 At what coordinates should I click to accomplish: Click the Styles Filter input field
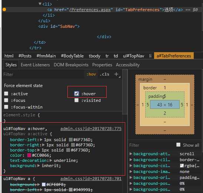[43, 74]
